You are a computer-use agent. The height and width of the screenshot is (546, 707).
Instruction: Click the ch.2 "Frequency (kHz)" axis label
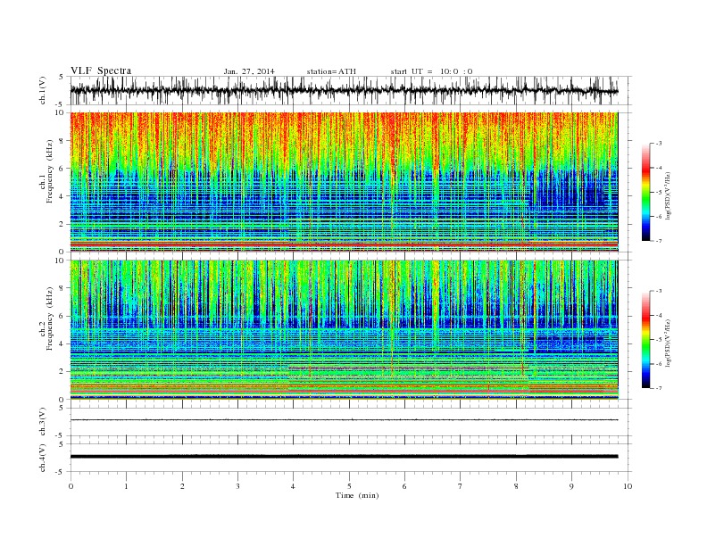click(x=50, y=318)
